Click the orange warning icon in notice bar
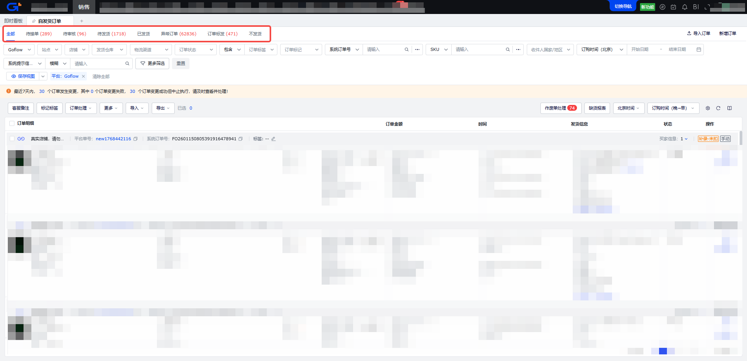Image resolution: width=747 pixels, height=361 pixels. coord(9,91)
